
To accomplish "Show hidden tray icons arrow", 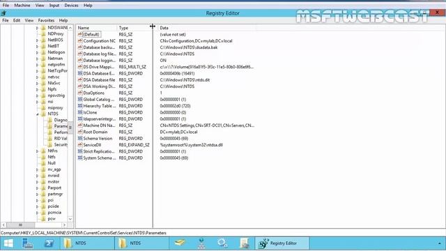I will point(440,243).
